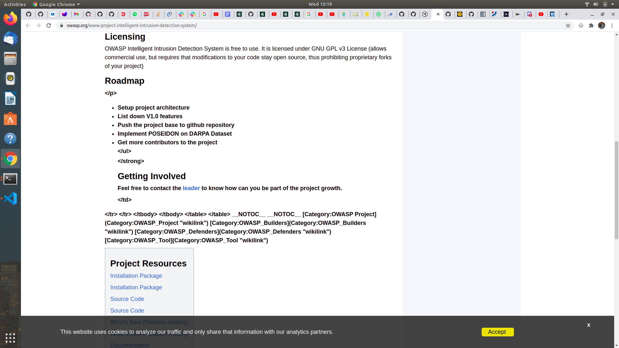This screenshot has height=348, width=619.
Task: Open the Google Chrome app menu dropdown
Action: click(x=56, y=4)
